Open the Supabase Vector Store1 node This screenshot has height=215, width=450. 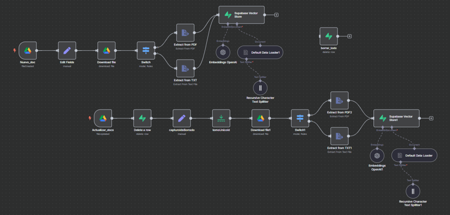click(x=396, y=118)
